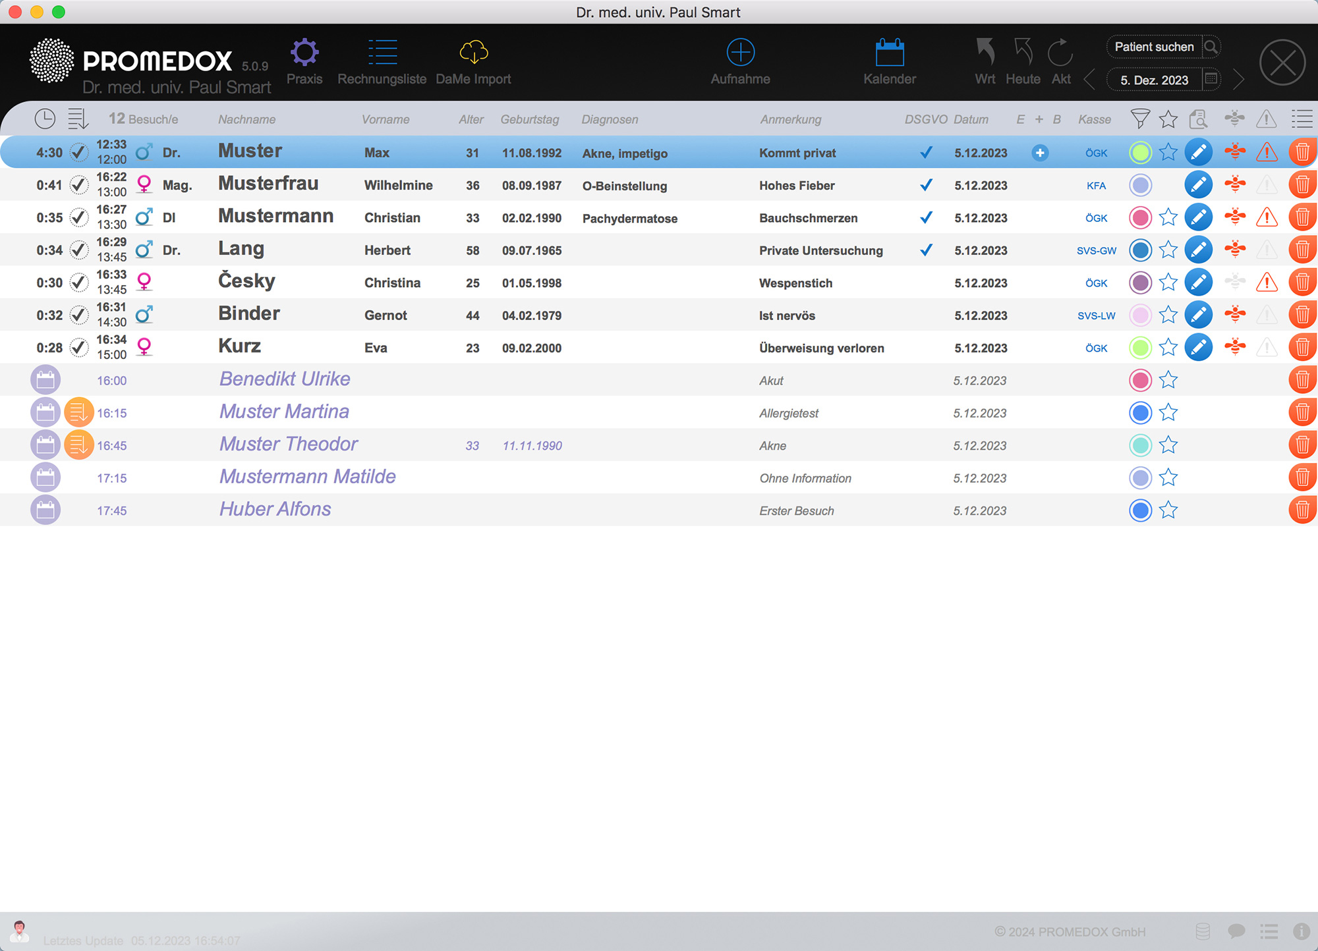Image resolution: width=1318 pixels, height=951 pixels.
Task: Toggle the check circle for Lang Herbert
Action: coord(79,250)
